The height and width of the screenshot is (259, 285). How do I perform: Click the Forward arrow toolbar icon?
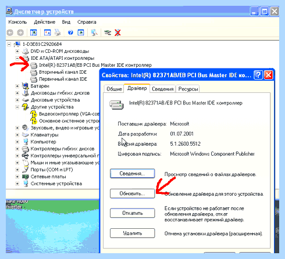pyautogui.click(x=20, y=33)
